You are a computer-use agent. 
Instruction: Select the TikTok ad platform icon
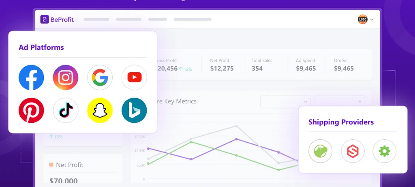(66, 110)
